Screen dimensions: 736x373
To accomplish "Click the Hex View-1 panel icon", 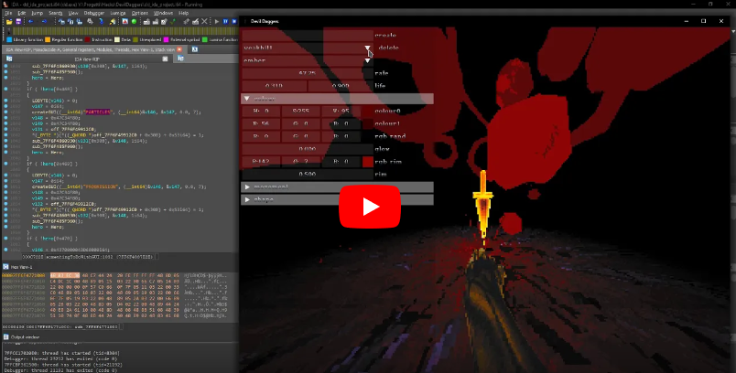I will [5, 267].
